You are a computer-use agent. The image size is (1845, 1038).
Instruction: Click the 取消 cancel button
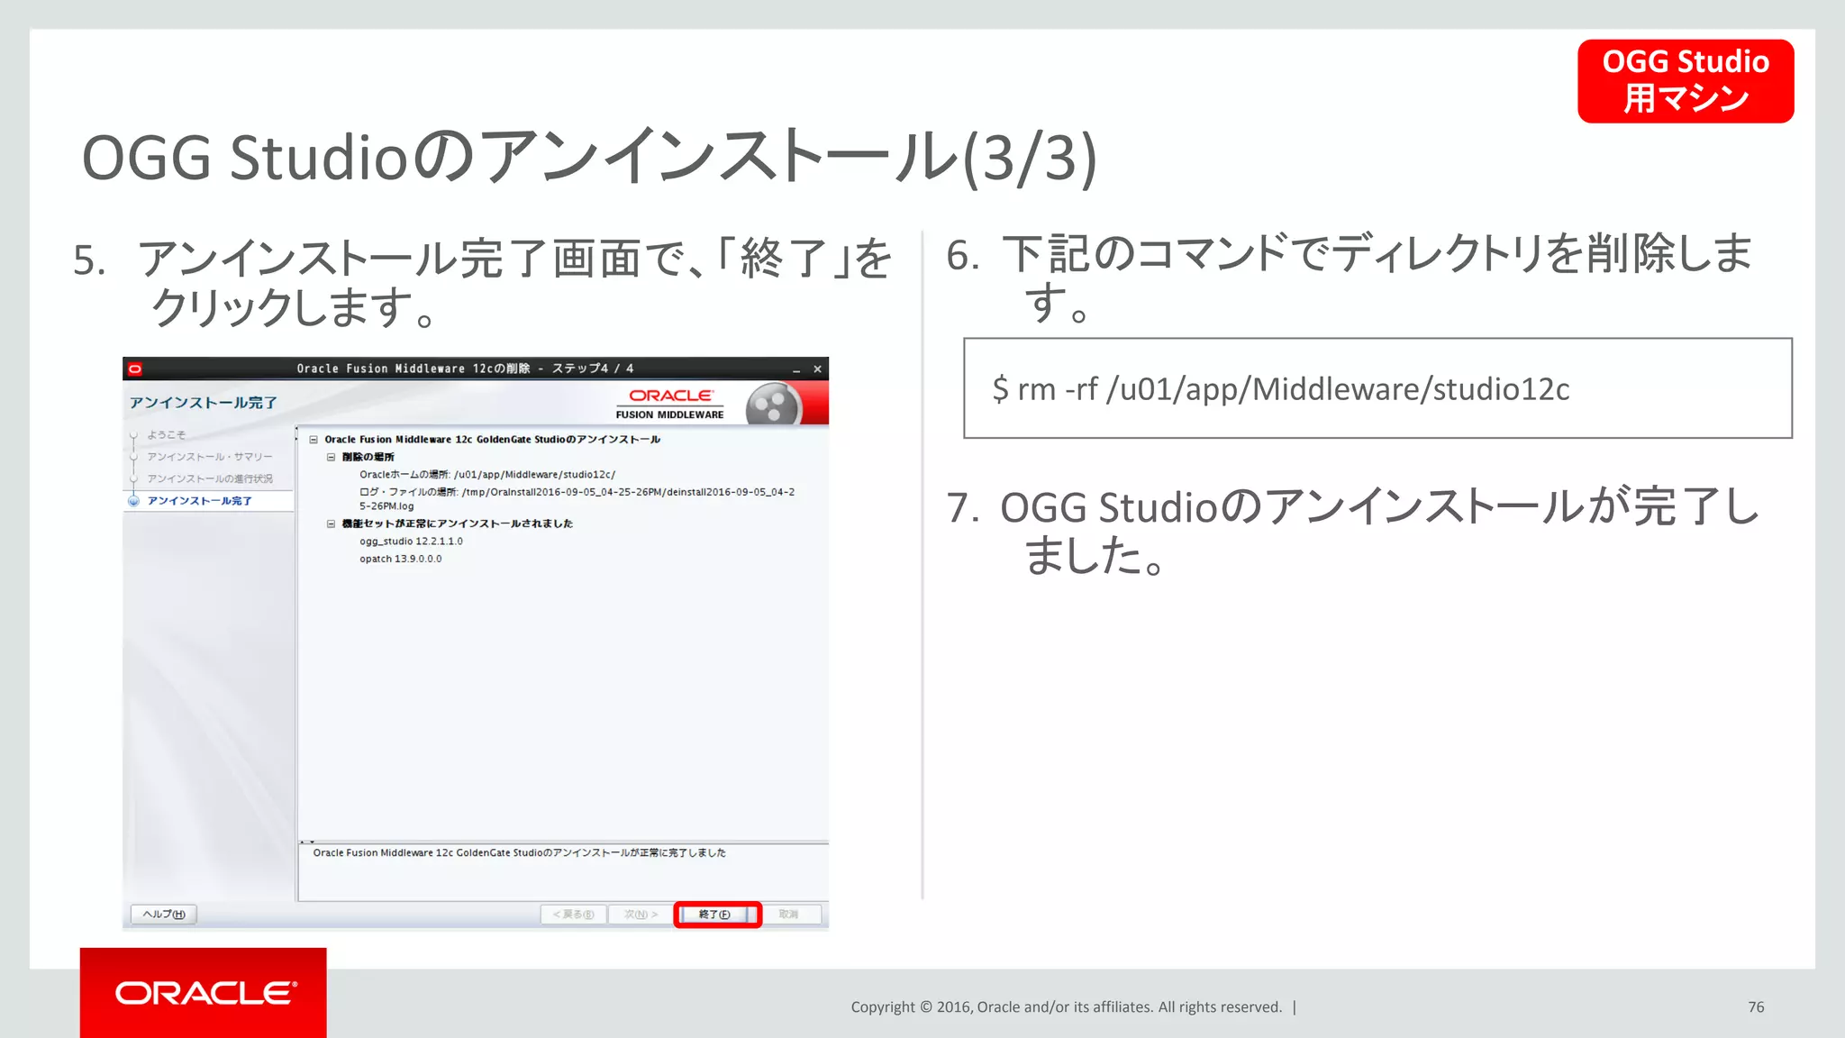point(789,914)
